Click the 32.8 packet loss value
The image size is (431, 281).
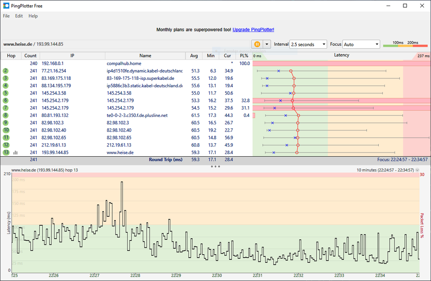coord(245,101)
